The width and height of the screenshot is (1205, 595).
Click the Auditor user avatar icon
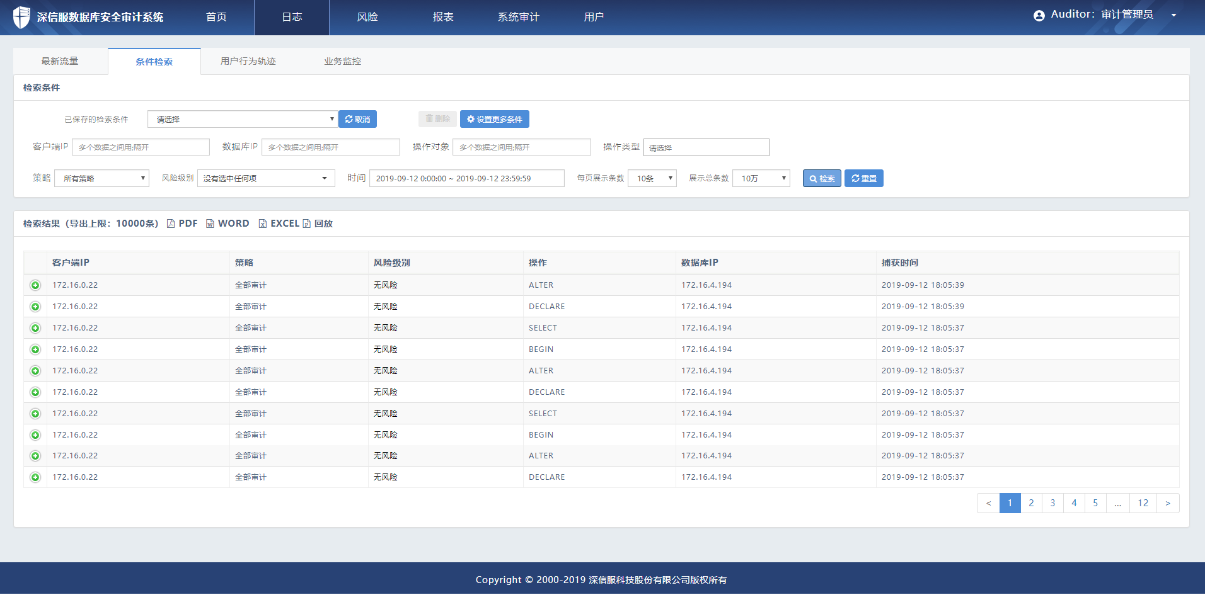(x=1039, y=16)
